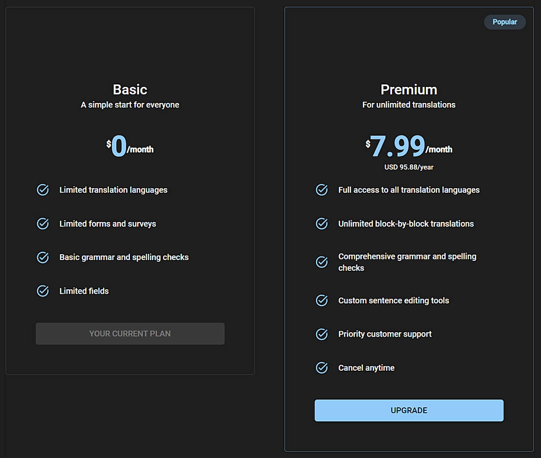Screen dimensions: 541x458
Task: Click checkmark icon beside Limited forms and surveys
Action: (x=43, y=224)
